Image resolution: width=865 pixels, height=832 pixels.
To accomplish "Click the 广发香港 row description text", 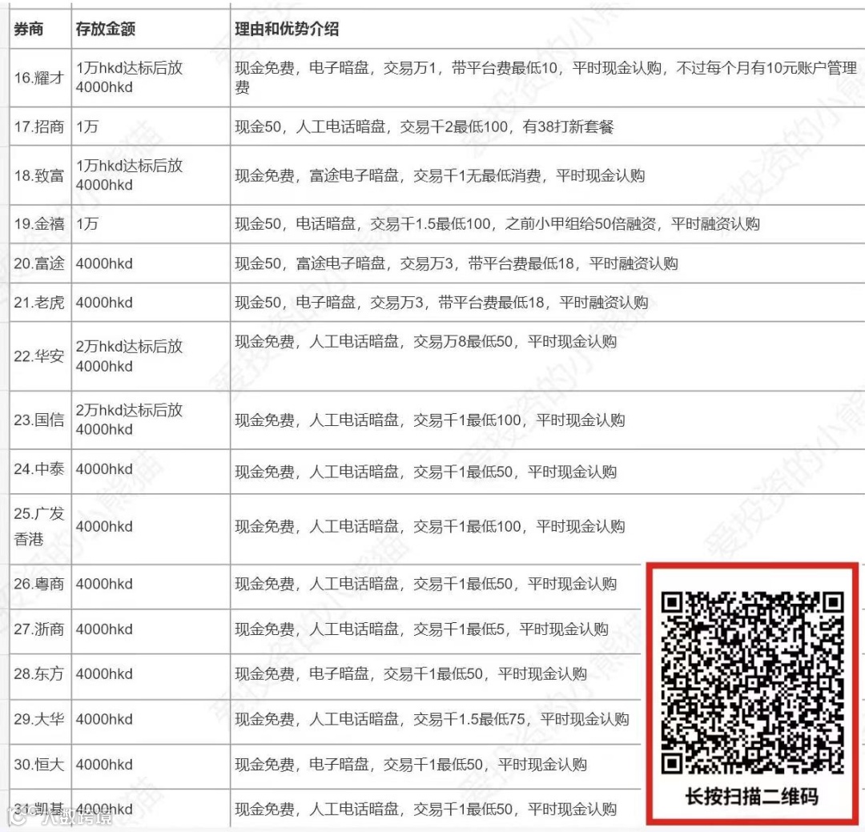I will coord(430,526).
